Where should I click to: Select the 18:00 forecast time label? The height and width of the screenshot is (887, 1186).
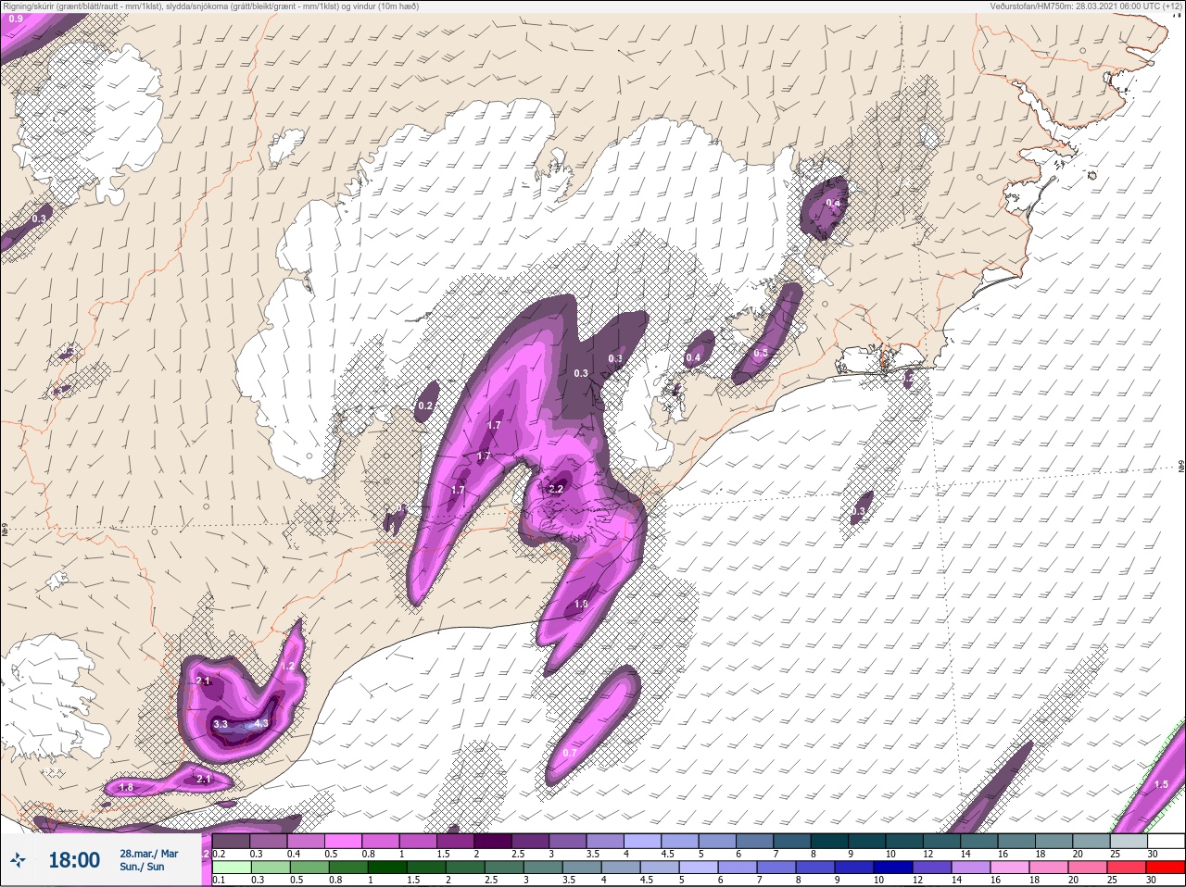pos(74,860)
